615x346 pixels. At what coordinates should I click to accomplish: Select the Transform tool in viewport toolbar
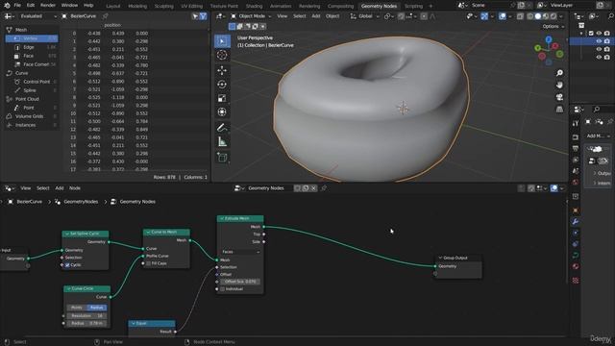point(222,112)
